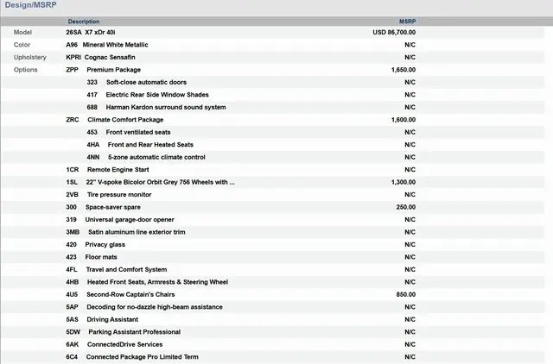This screenshot has height=364, width=553.
Task: Select Parking Assistant Professional option
Action: click(134, 332)
